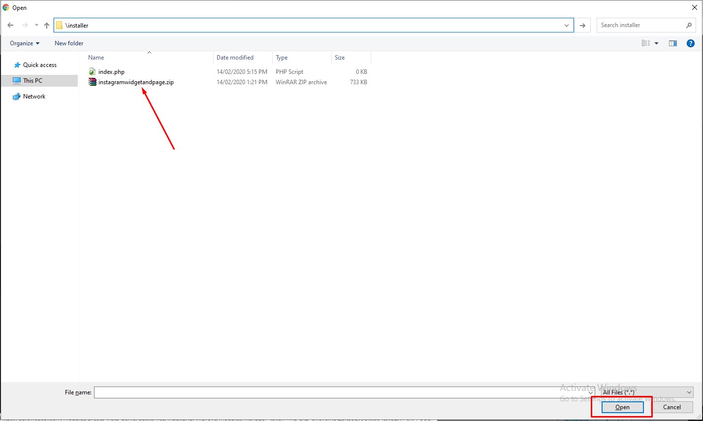Select Quick access in navigation pane

[39, 65]
